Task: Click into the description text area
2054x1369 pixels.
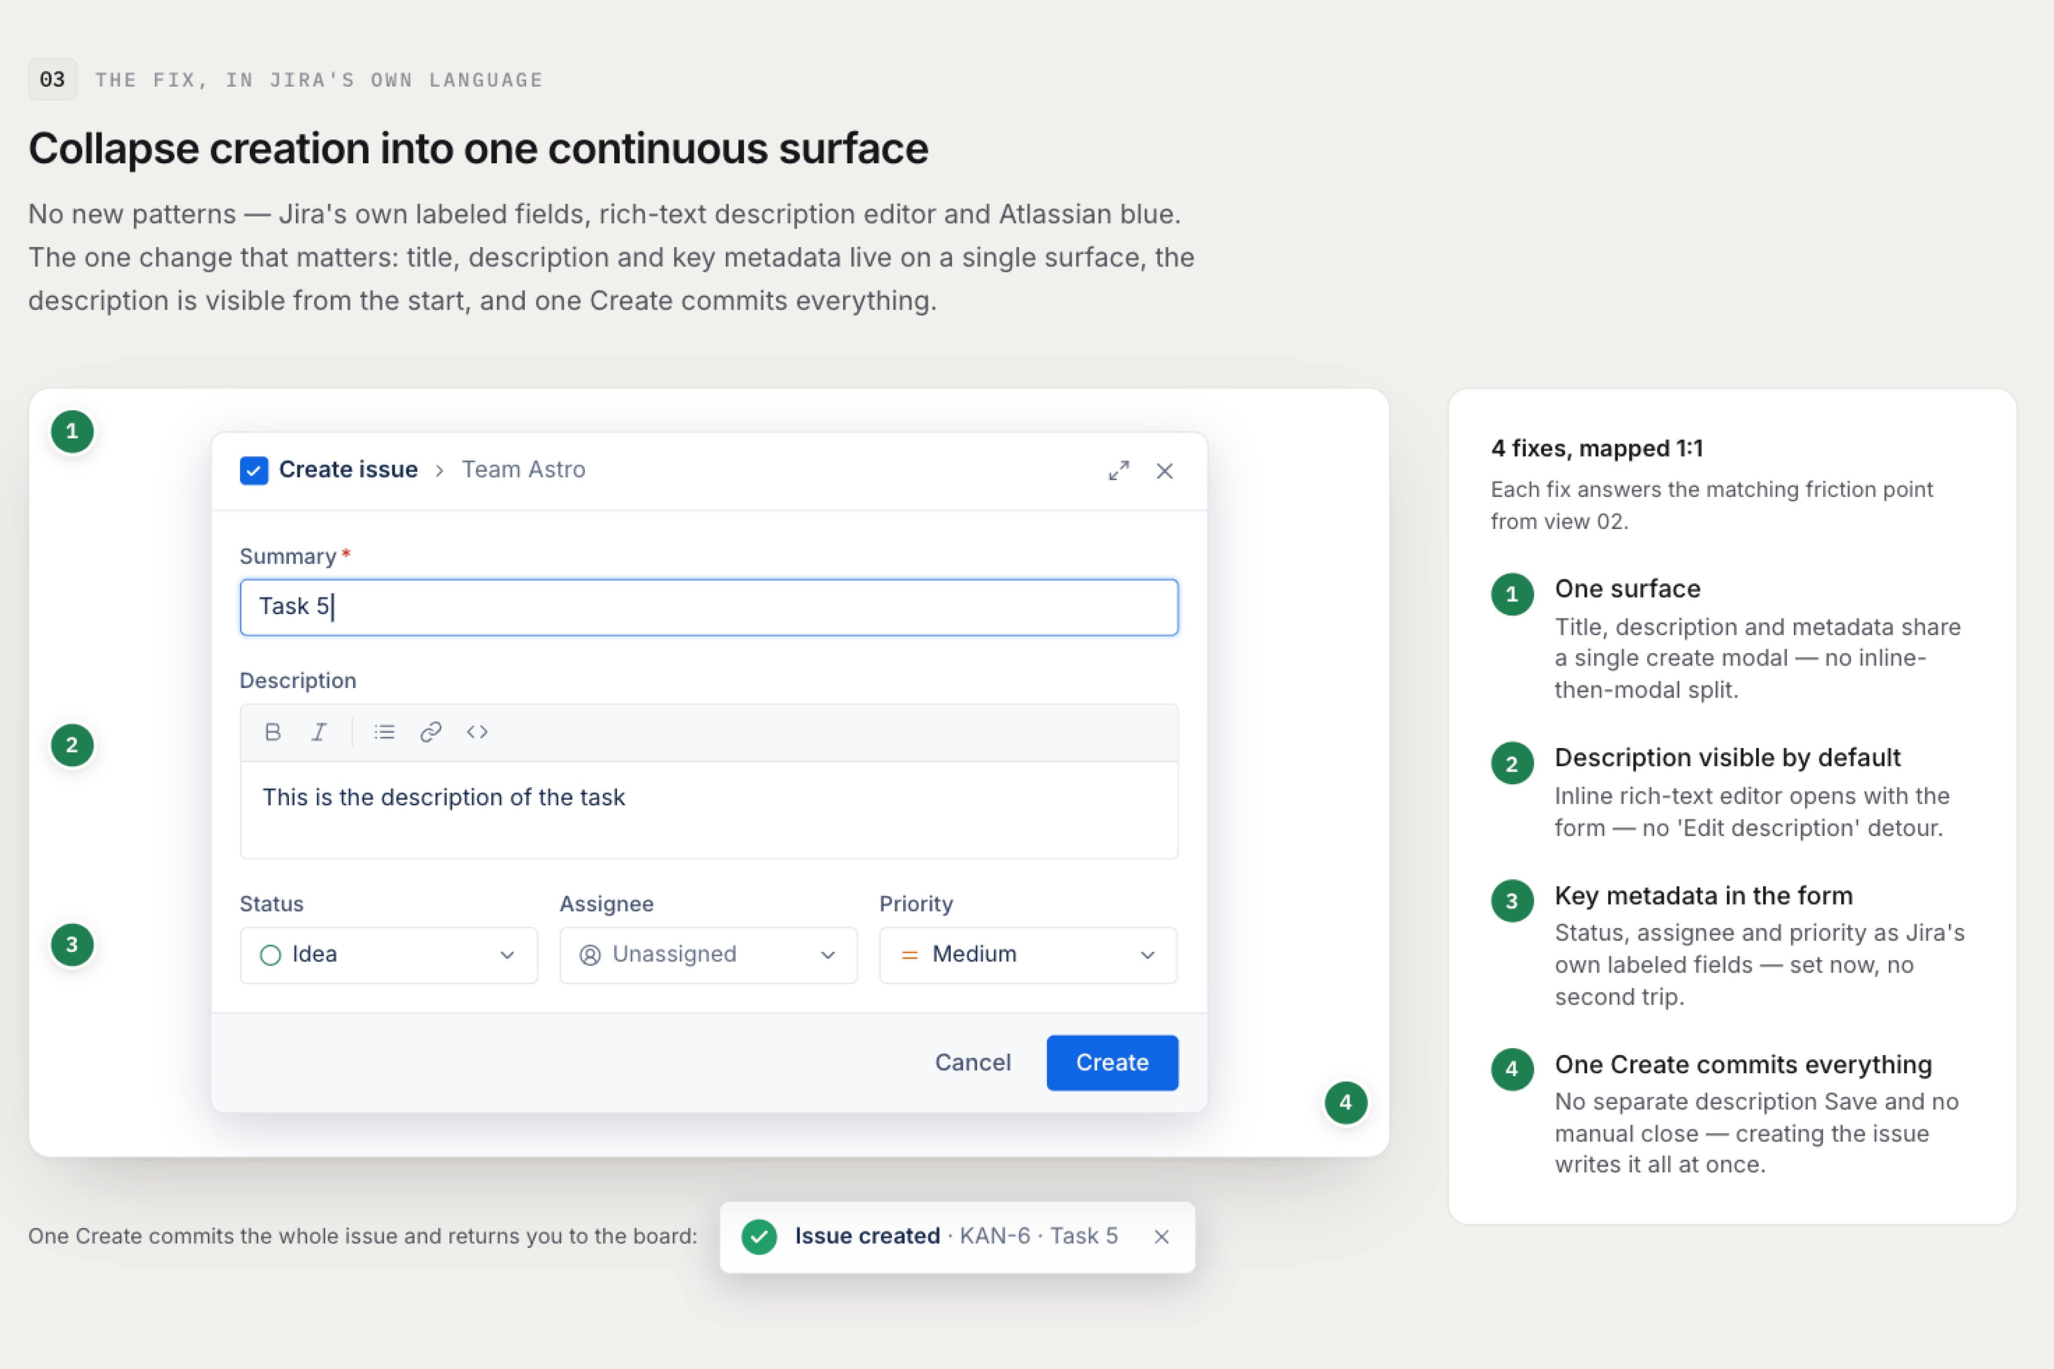Action: point(709,809)
